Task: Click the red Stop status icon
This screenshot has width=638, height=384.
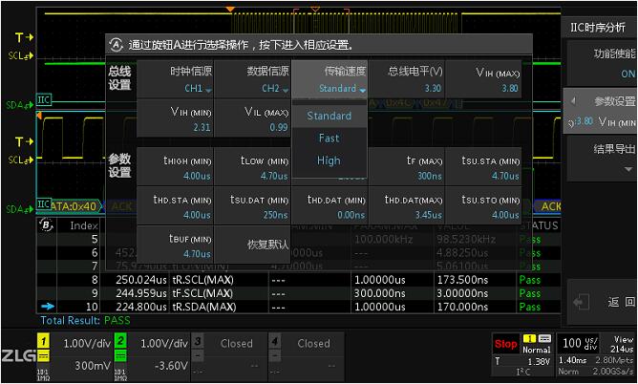Action: click(x=505, y=343)
